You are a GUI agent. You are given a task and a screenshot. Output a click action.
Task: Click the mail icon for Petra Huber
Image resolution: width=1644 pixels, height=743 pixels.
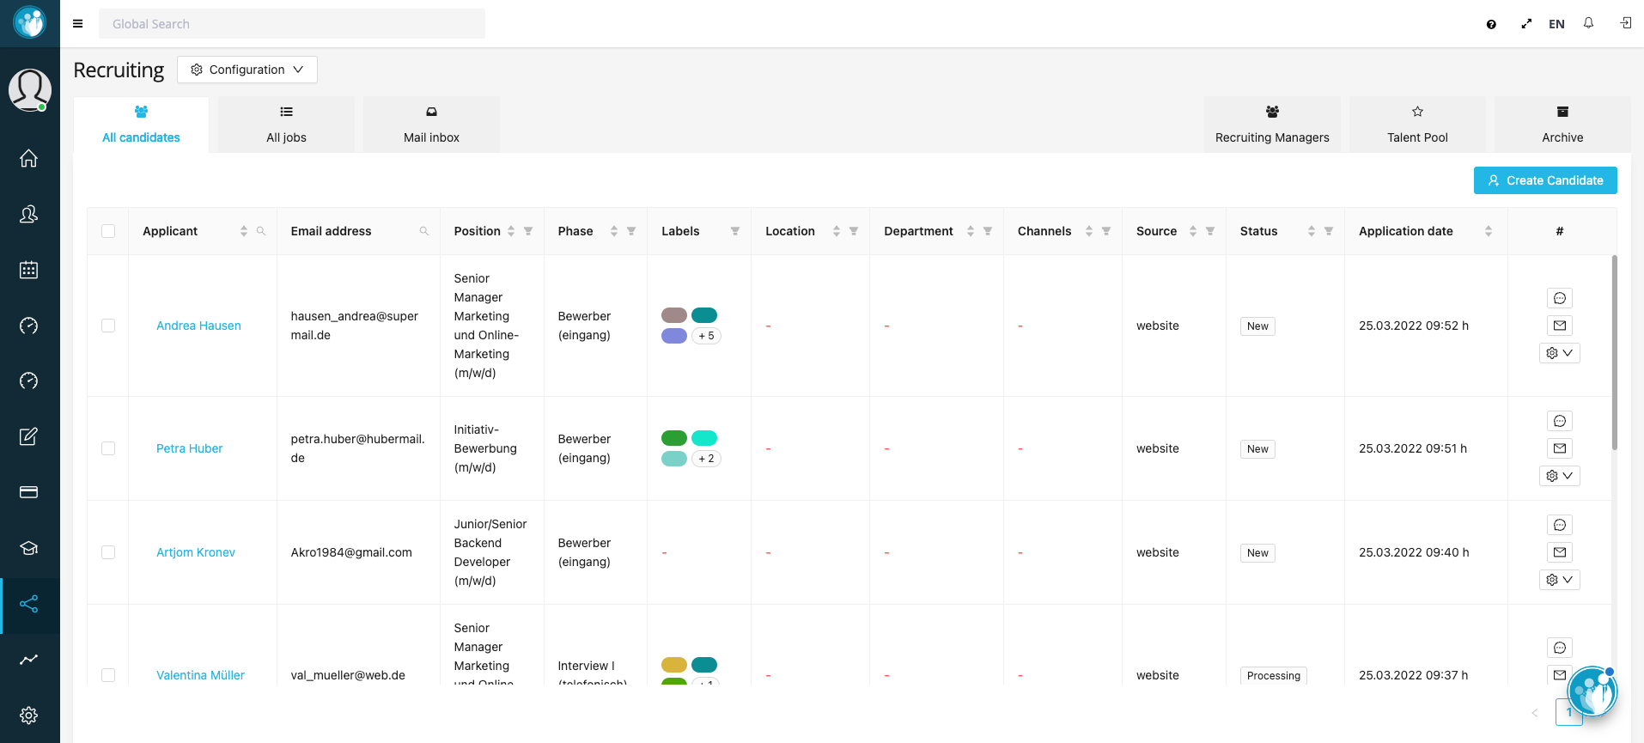(x=1559, y=448)
